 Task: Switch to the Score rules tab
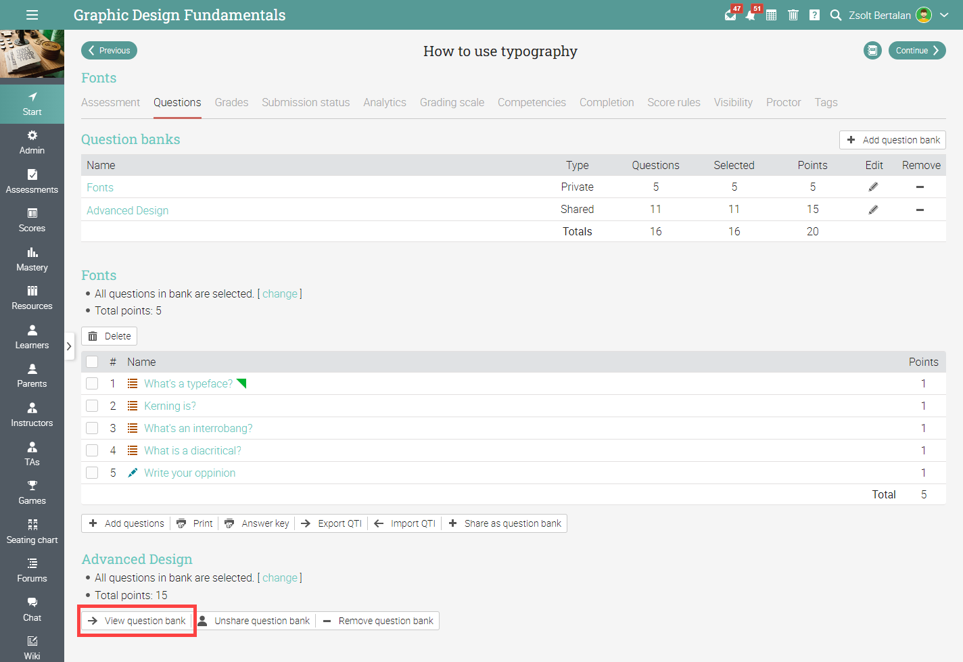674,102
